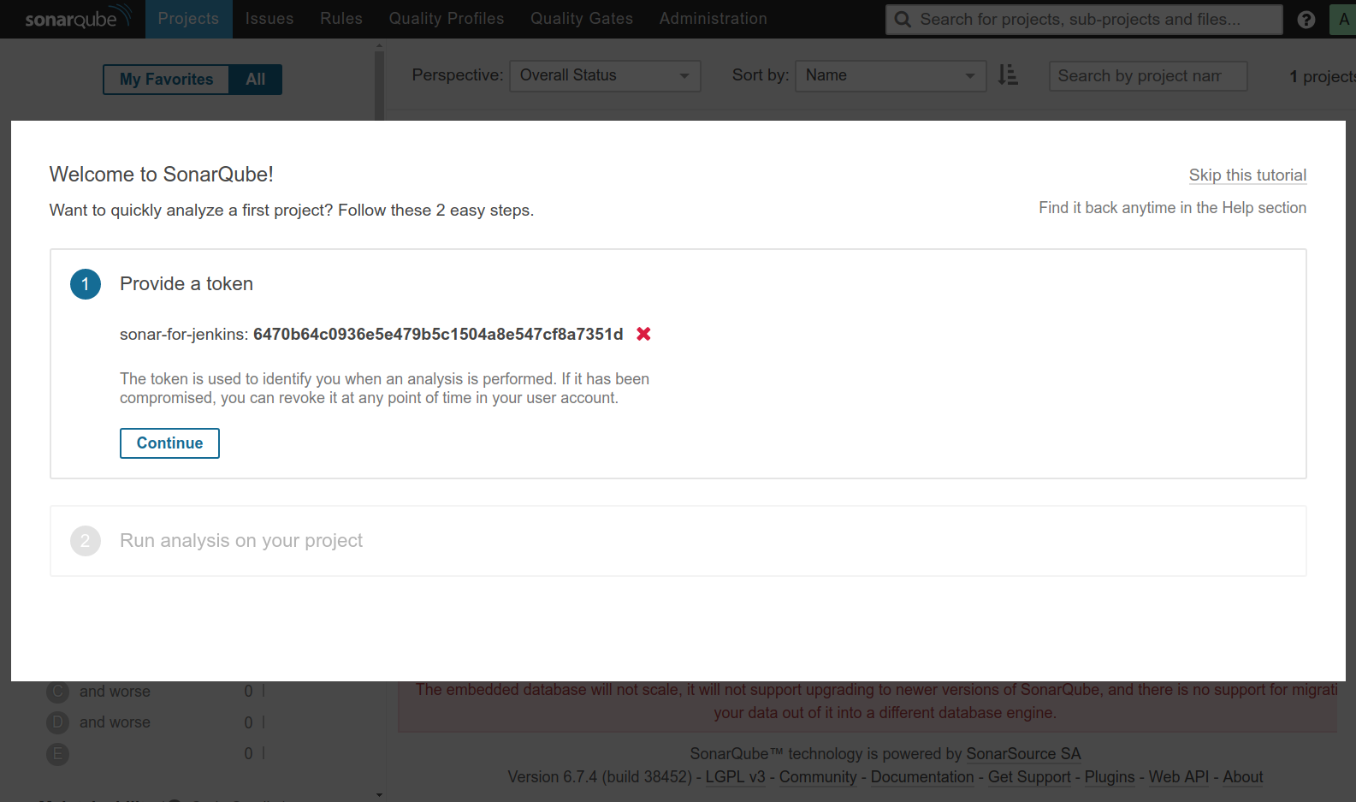Screen dimensions: 1356x802
Task: Select the step 1 number badge
Action: click(x=86, y=284)
